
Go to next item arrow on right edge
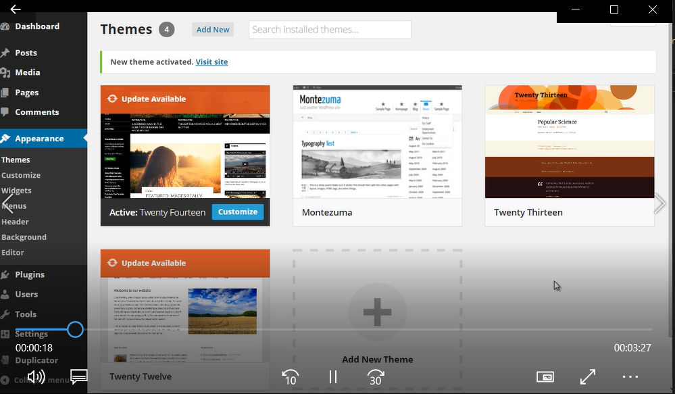(659, 203)
